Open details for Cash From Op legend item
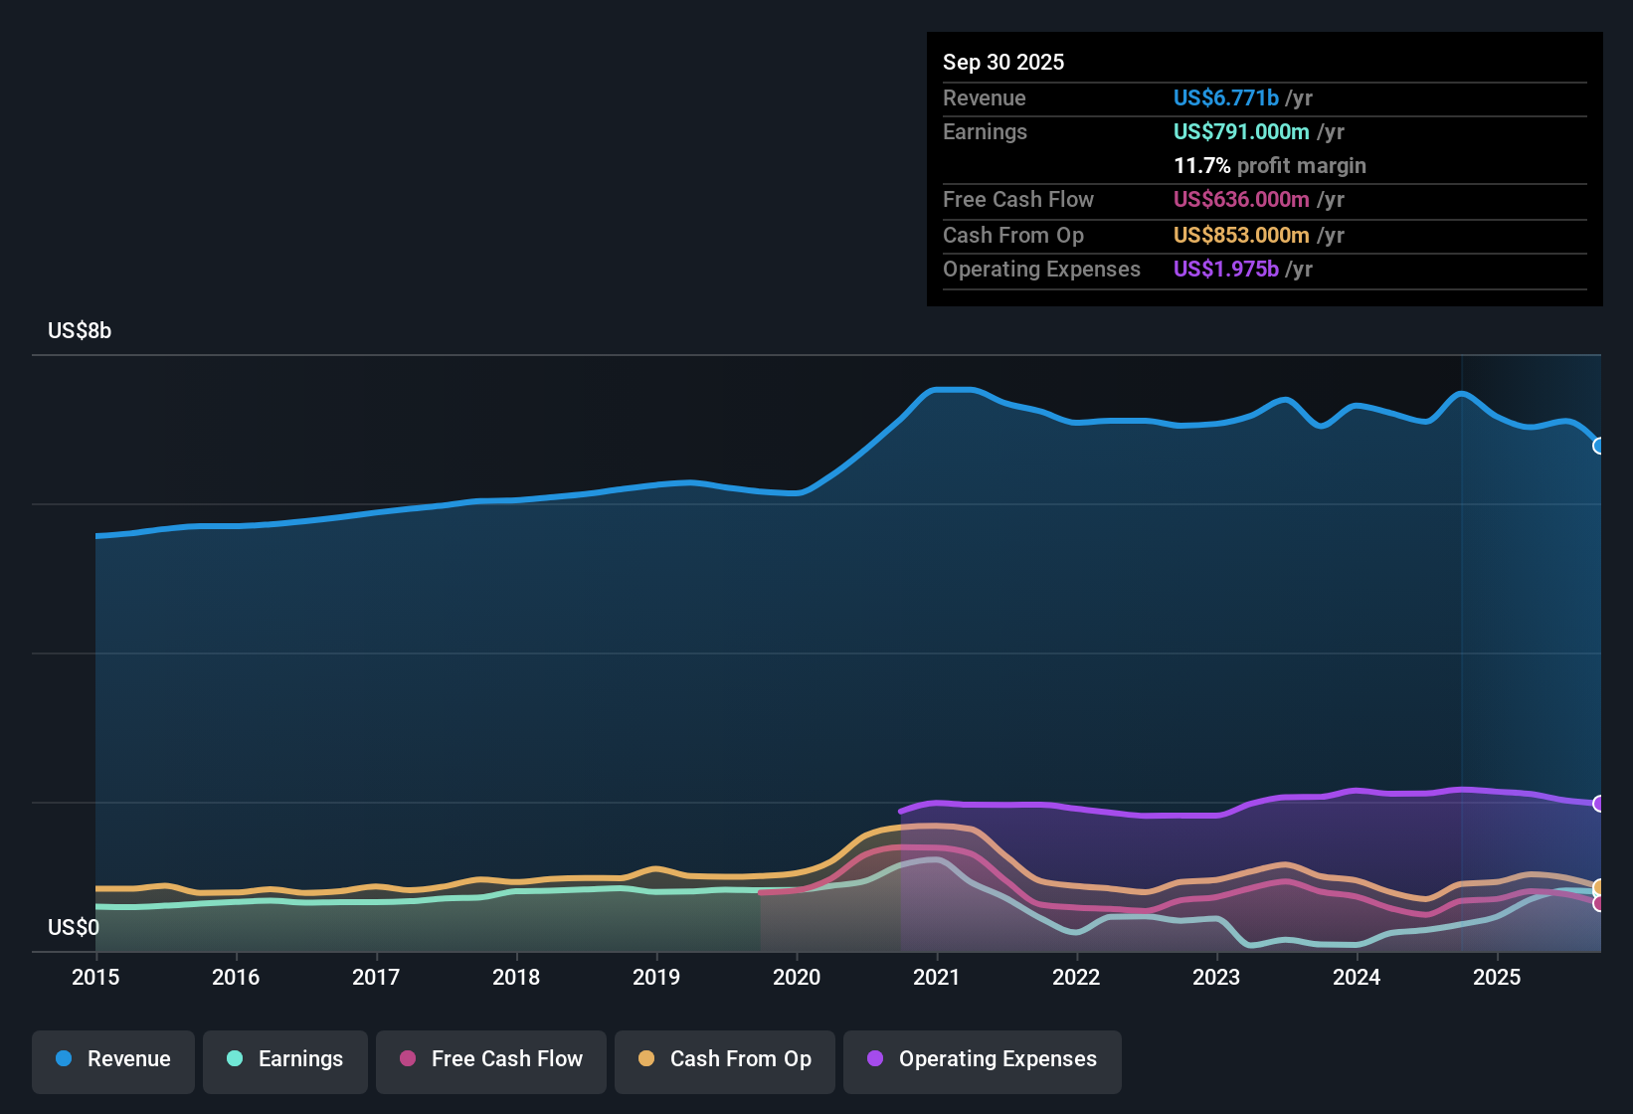 click(x=724, y=1059)
